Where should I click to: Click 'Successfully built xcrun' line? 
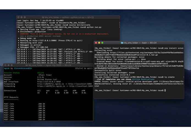point(108,70)
